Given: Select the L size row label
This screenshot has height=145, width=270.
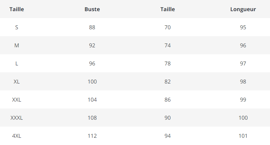Looking at the screenshot, I should 17,64.
